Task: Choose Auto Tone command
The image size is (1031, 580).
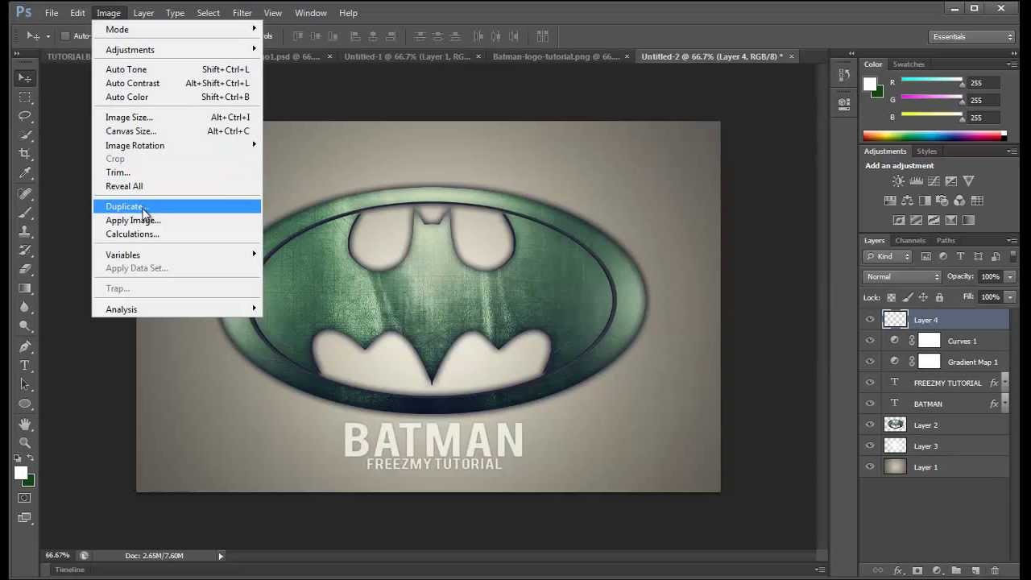Action: point(177,69)
